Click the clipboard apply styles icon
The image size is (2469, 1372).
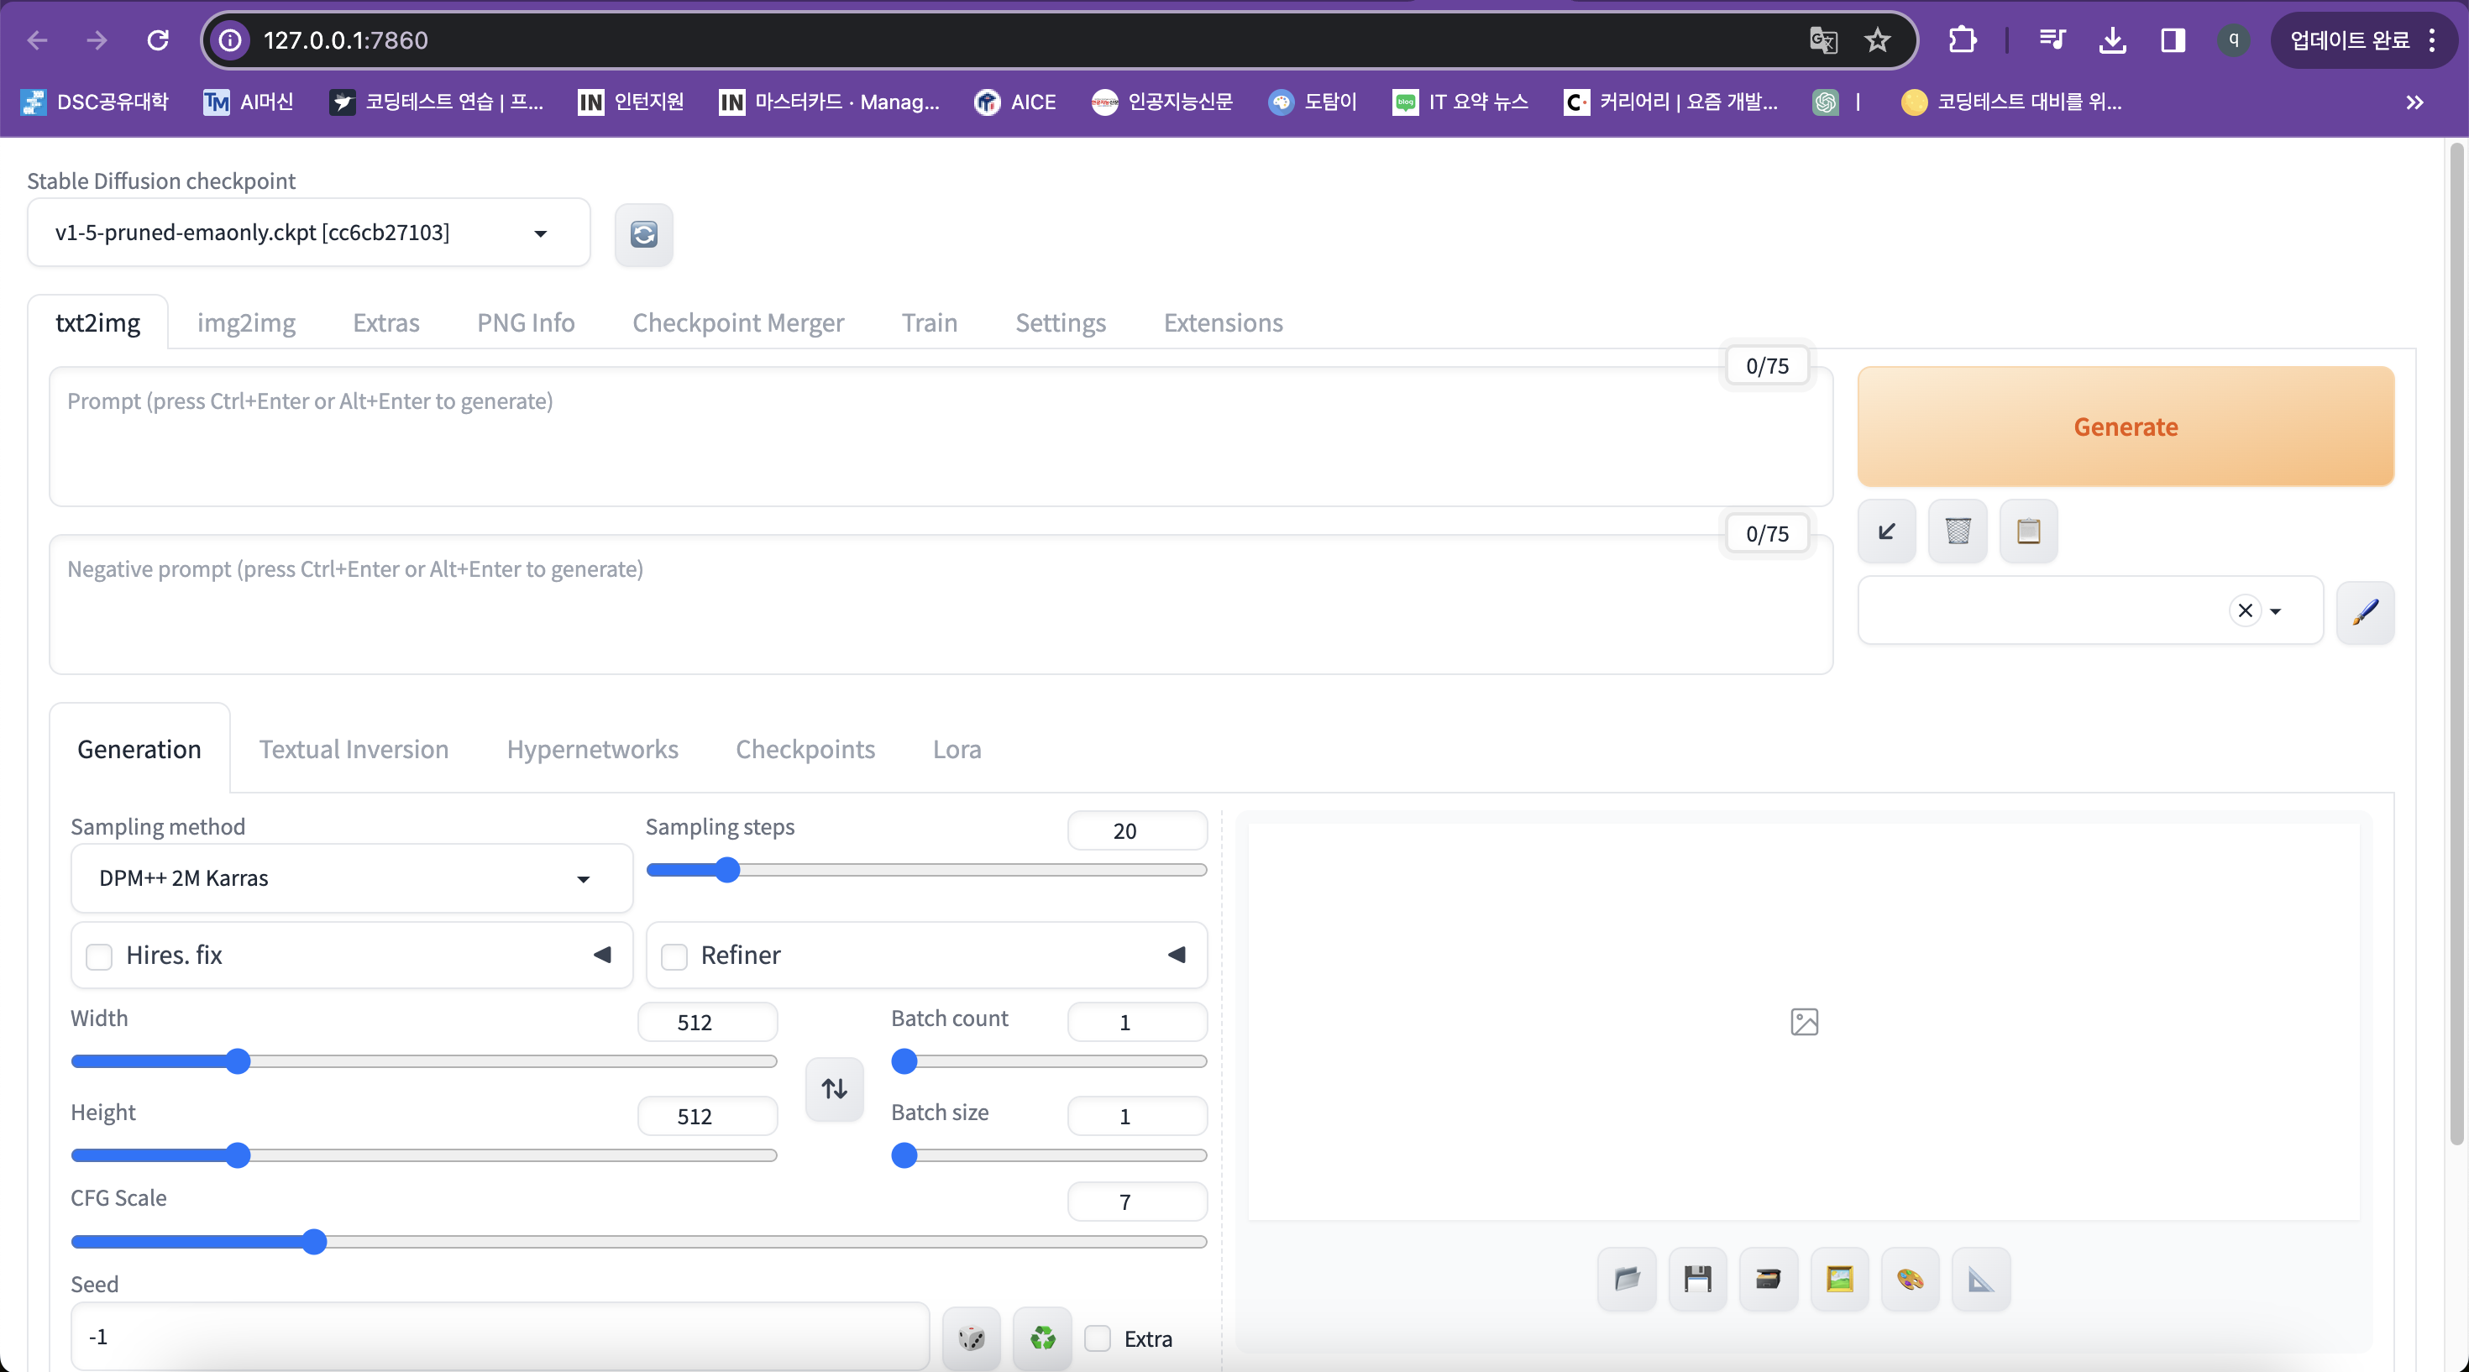(2028, 531)
